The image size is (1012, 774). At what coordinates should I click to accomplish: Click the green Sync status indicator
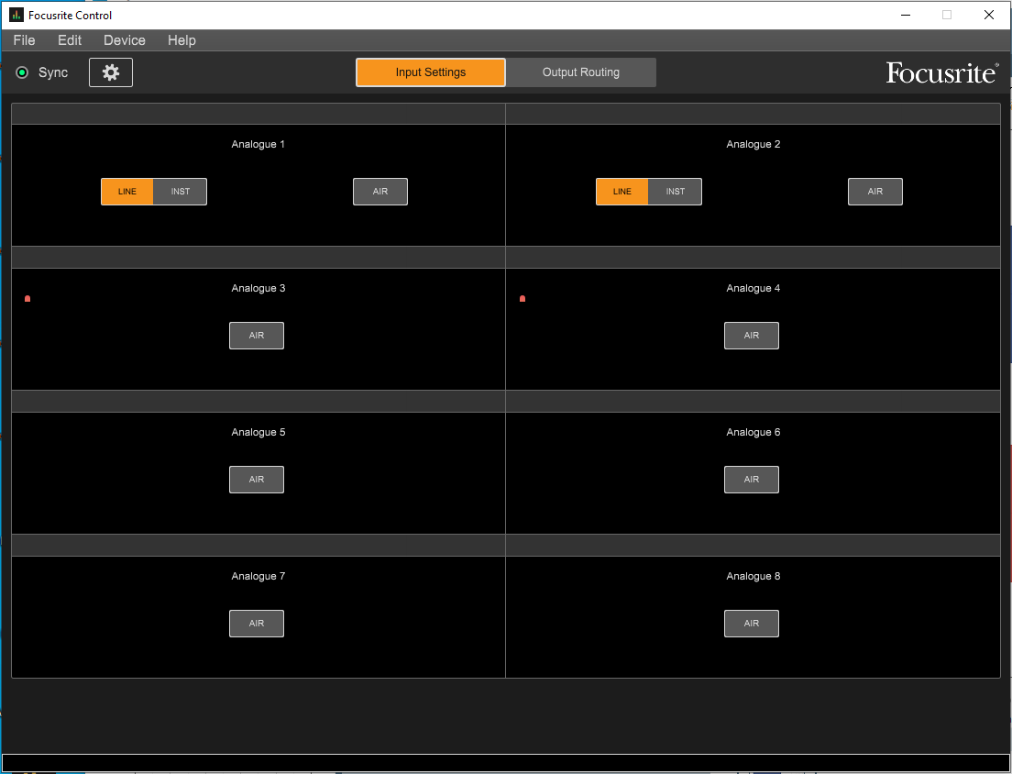point(22,72)
